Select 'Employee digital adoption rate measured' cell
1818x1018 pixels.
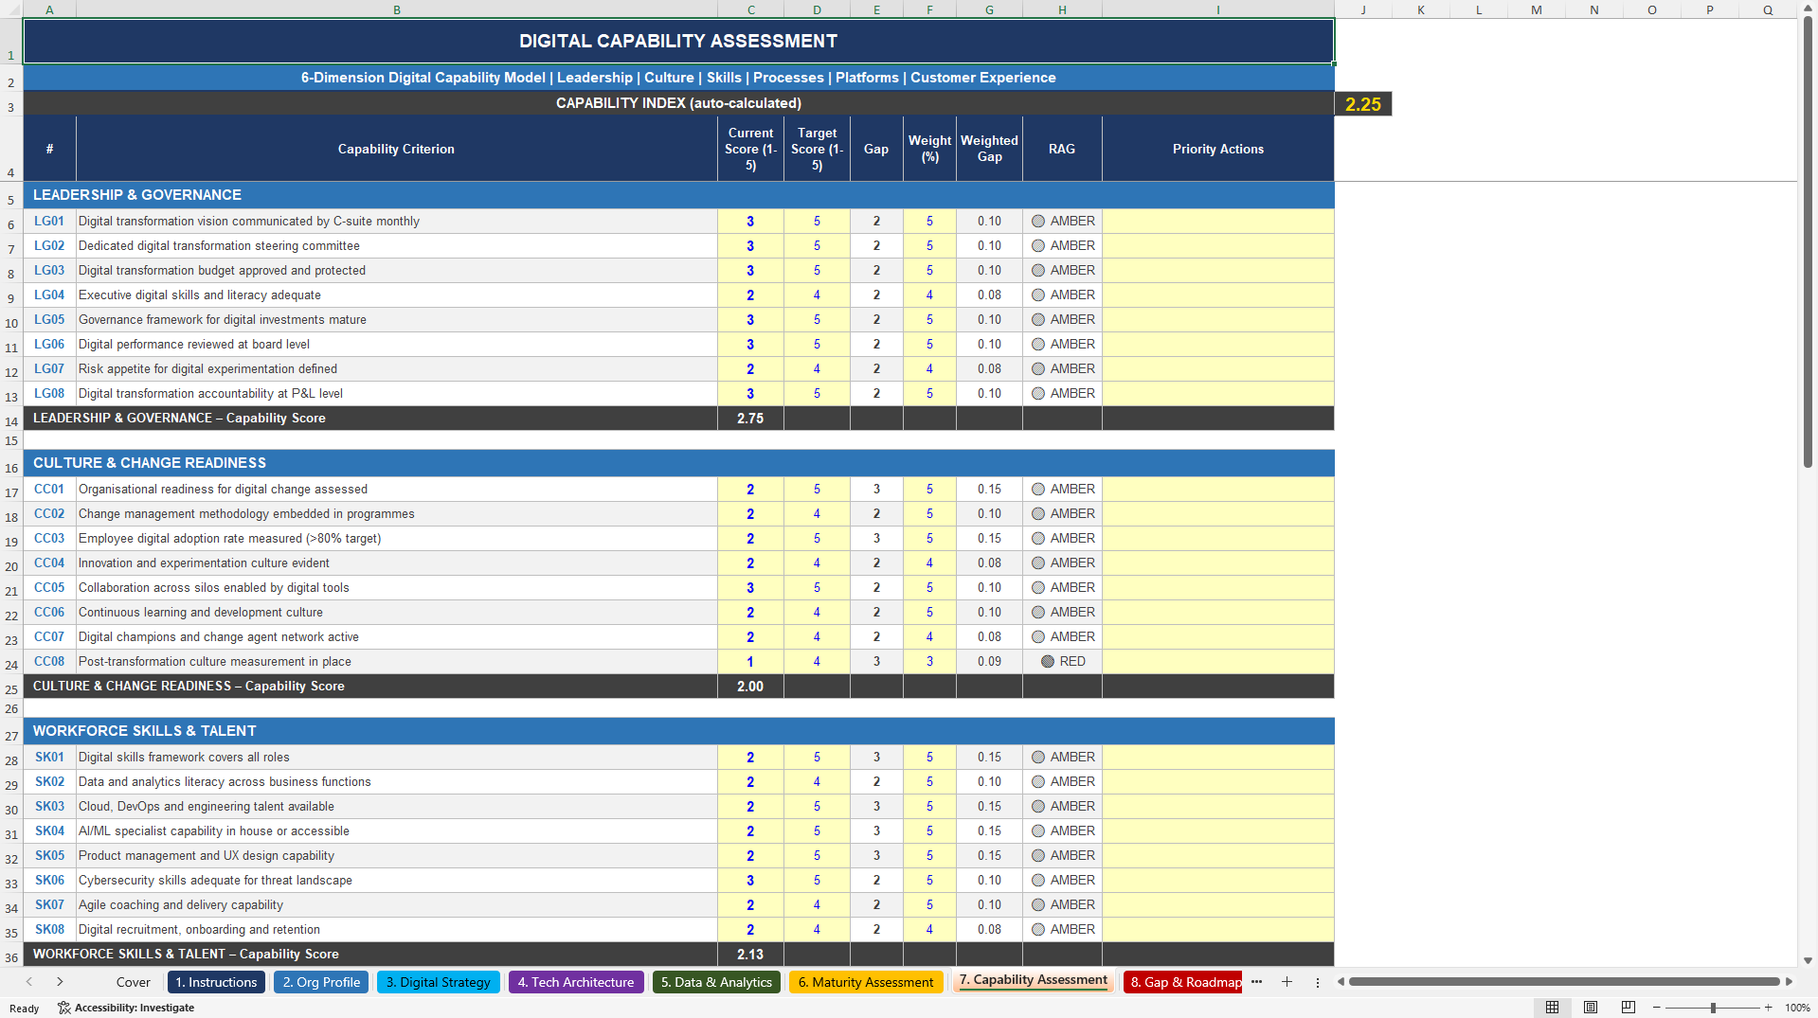[397, 539]
